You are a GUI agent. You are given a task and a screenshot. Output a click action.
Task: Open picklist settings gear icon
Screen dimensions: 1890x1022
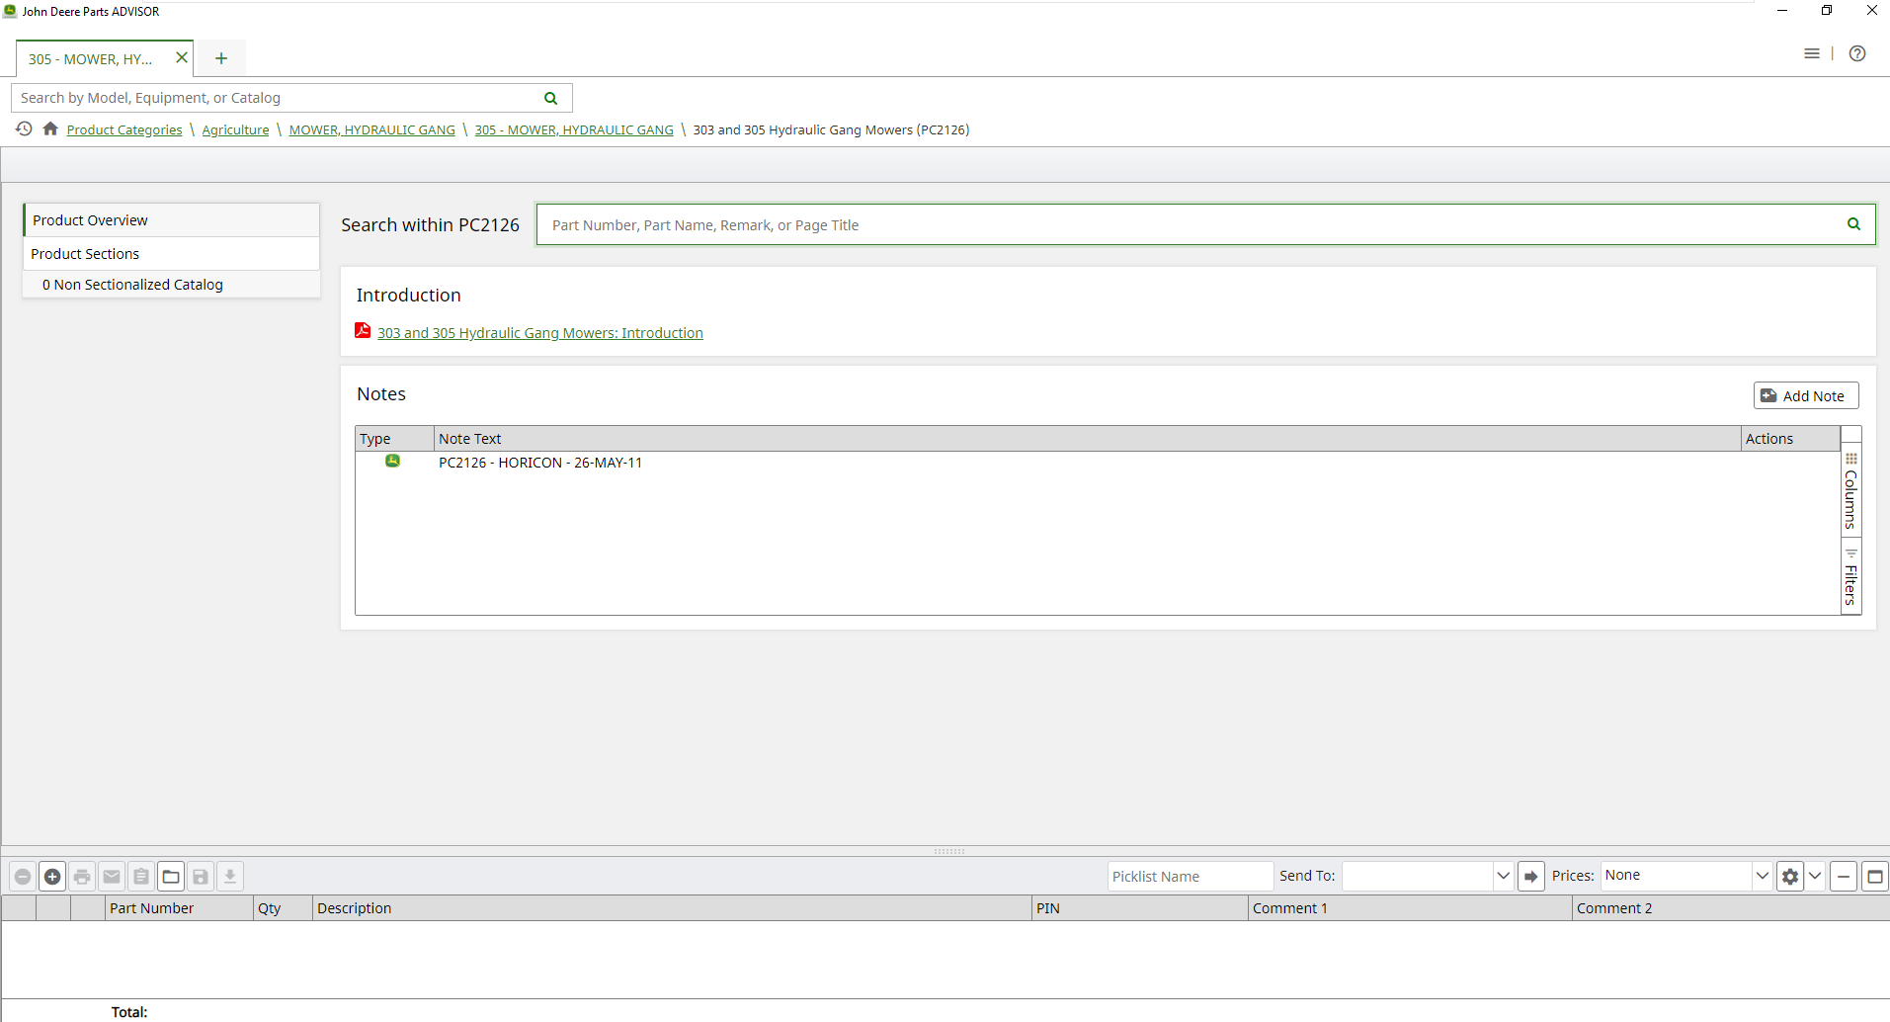tap(1789, 877)
